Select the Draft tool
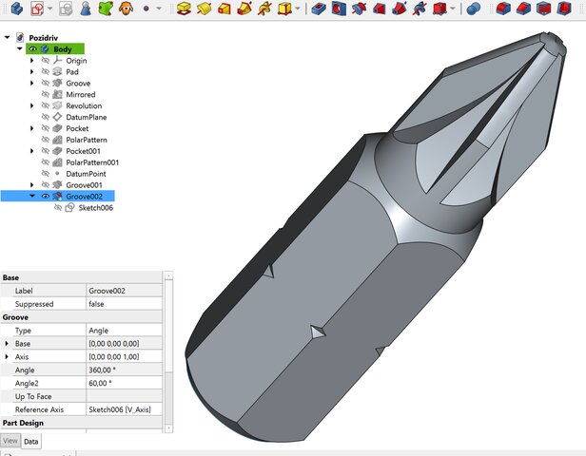 [544, 9]
